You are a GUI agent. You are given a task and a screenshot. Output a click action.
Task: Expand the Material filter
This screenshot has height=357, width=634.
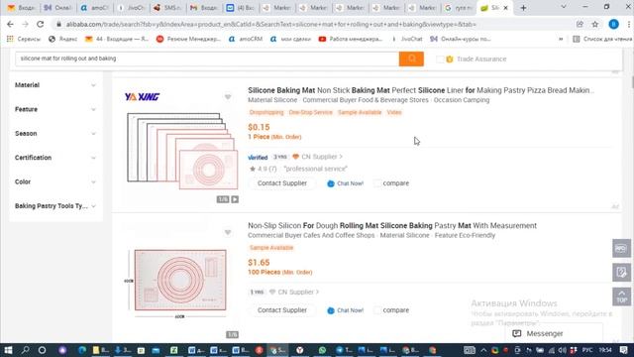pyautogui.click(x=55, y=85)
